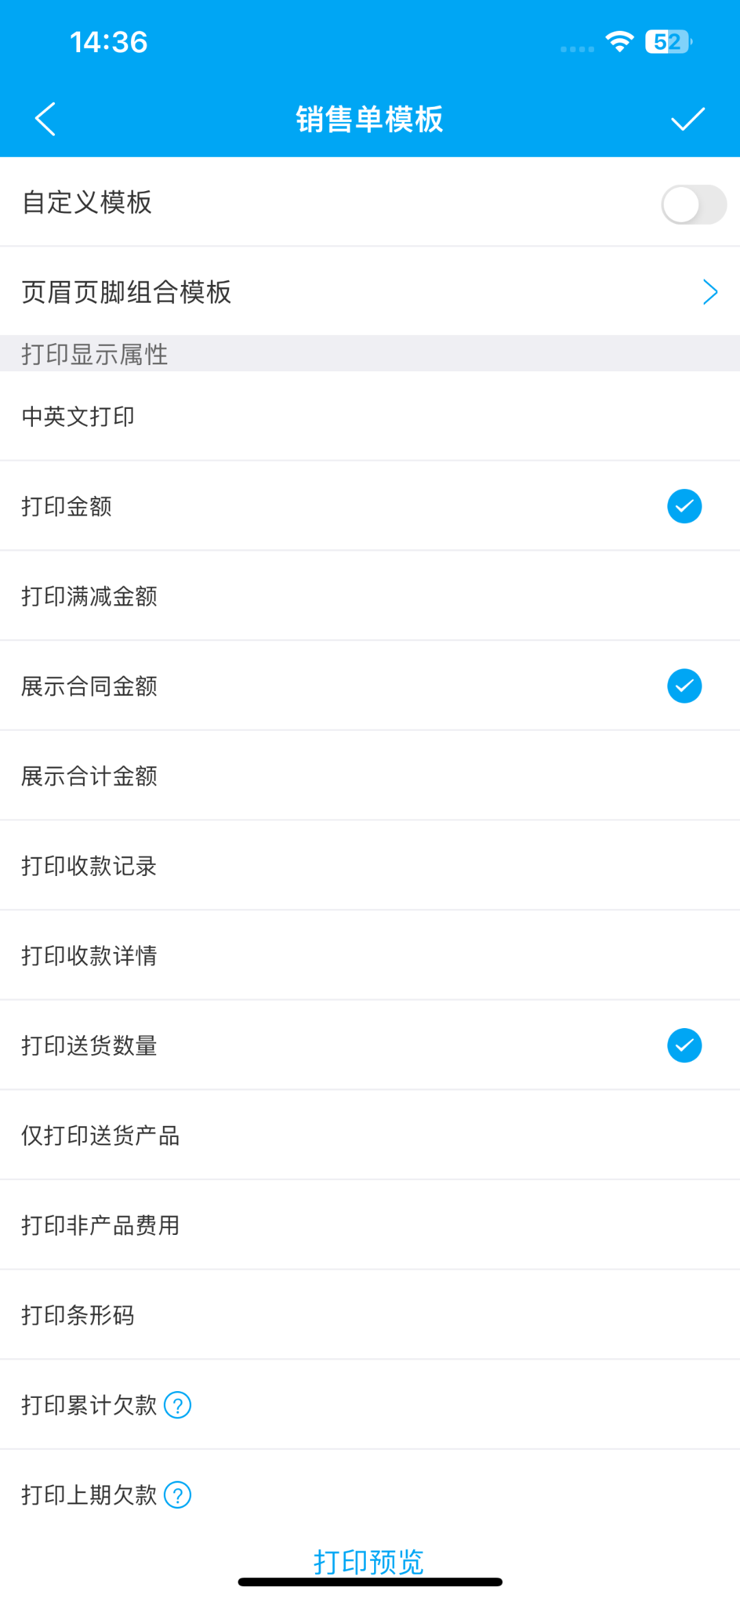740x1600 pixels.
Task: Enable the 打印收款记录 option
Action: click(x=370, y=866)
